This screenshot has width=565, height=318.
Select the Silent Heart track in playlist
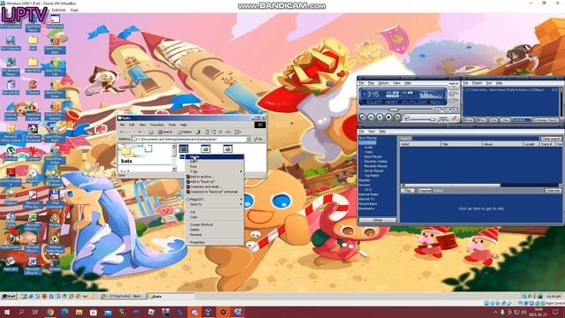(510, 90)
